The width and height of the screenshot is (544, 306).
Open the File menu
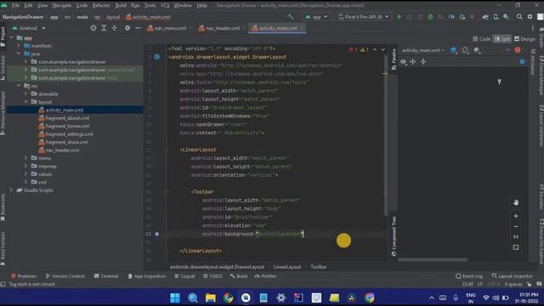click(x=15, y=5)
